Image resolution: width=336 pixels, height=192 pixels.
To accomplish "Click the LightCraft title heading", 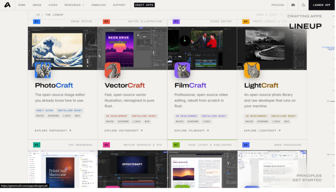I will (261, 85).
